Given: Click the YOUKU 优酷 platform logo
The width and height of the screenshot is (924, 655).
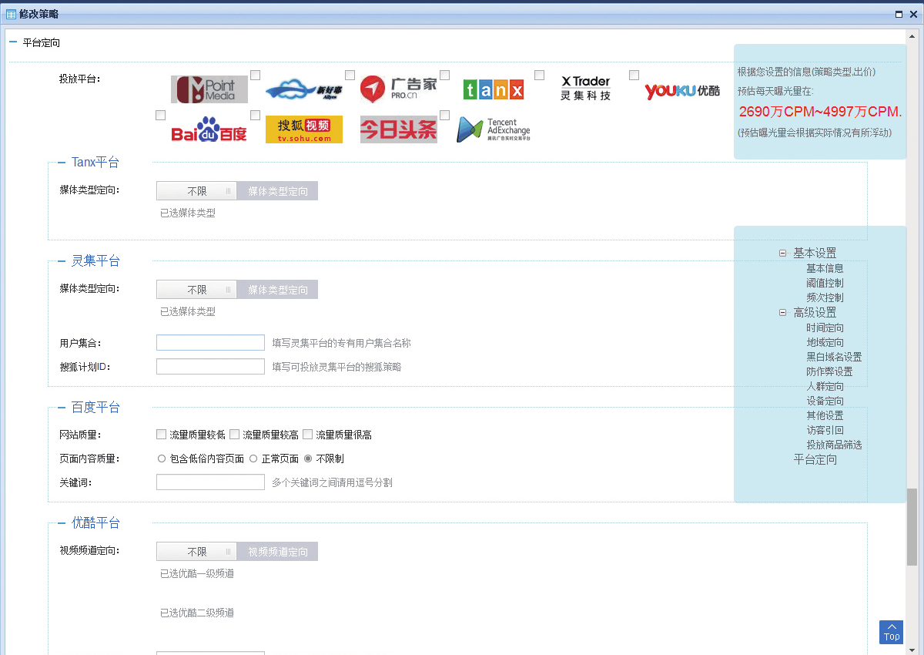Looking at the screenshot, I should pos(683,91).
